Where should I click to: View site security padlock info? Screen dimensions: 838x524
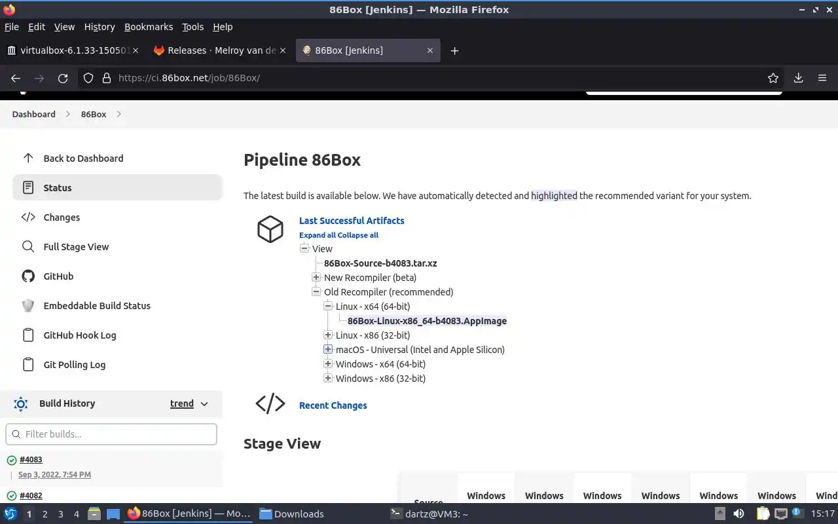tap(106, 78)
